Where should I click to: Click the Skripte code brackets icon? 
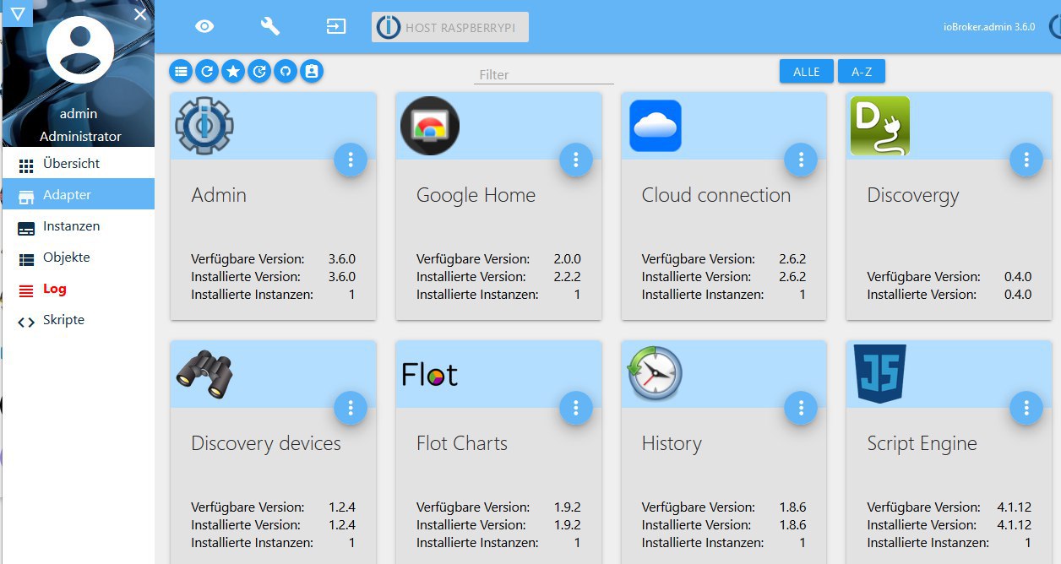(x=26, y=322)
